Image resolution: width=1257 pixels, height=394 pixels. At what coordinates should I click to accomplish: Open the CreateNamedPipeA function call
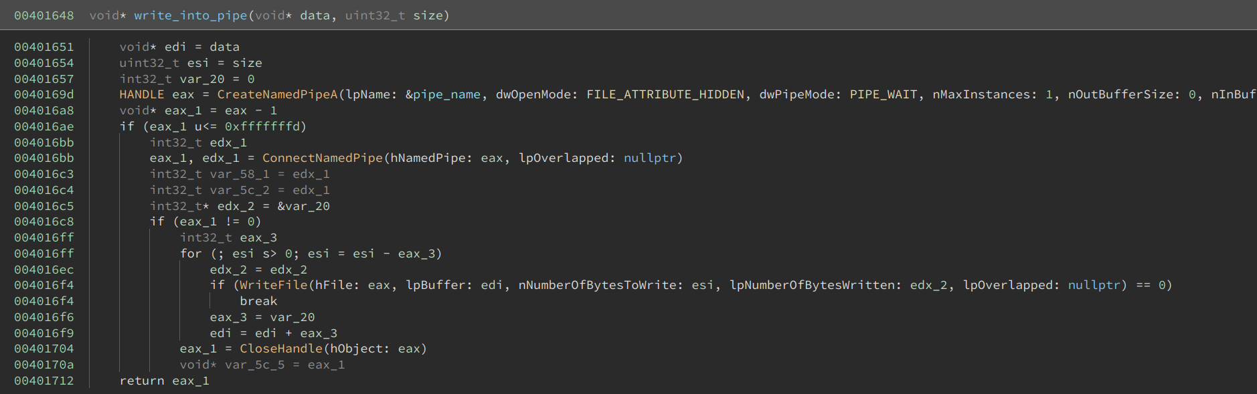[x=277, y=94]
